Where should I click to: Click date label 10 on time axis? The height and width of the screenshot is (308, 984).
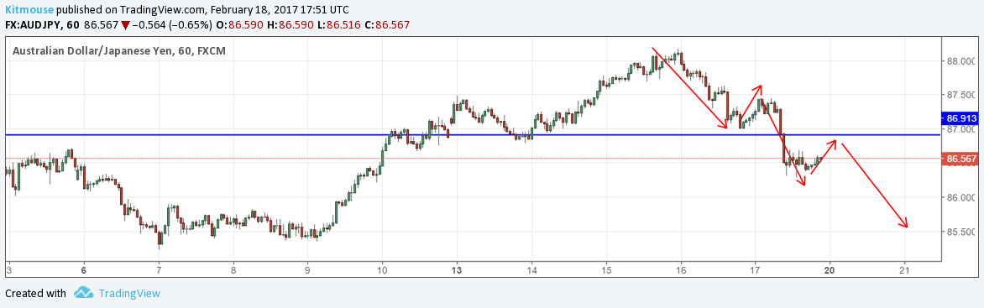pos(382,270)
